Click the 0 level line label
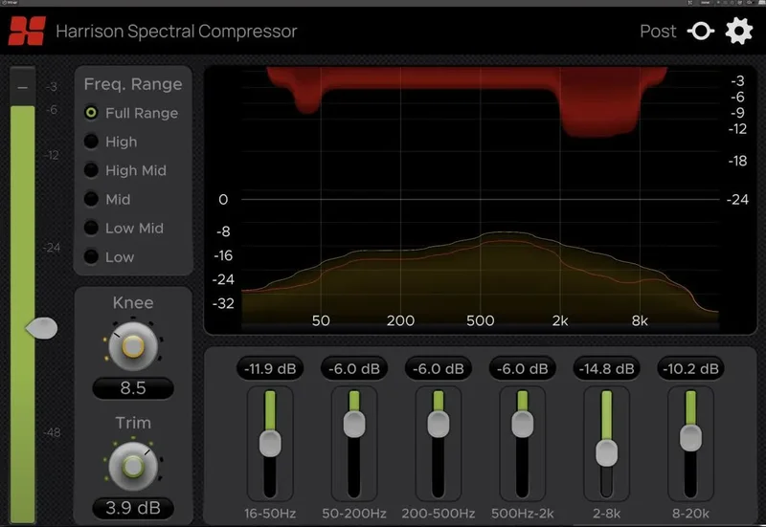This screenshot has width=766, height=527. coord(223,199)
